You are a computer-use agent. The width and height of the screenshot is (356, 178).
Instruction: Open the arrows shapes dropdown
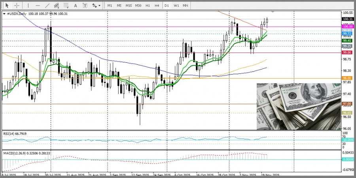(x=95, y=6)
